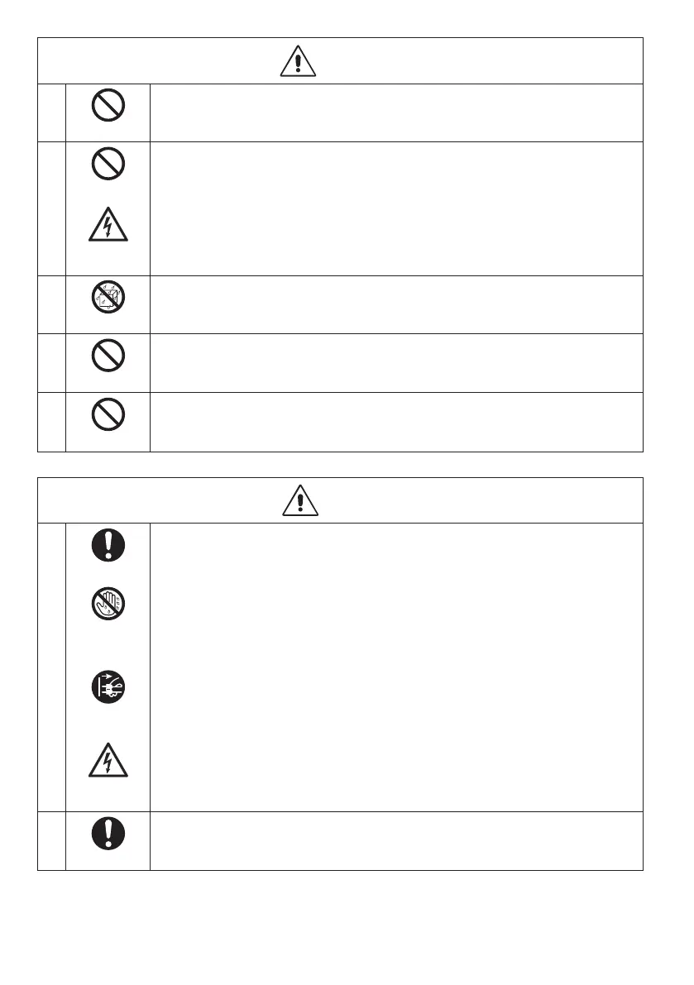Click the blank text cell in the upper table's first row

tap(396, 113)
